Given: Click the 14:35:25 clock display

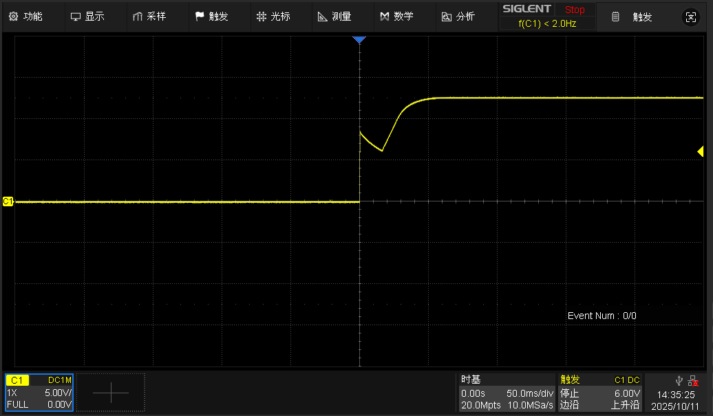Looking at the screenshot, I should pos(676,395).
